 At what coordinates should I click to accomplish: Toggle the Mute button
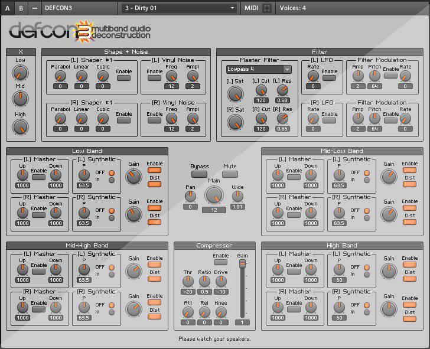(x=230, y=174)
